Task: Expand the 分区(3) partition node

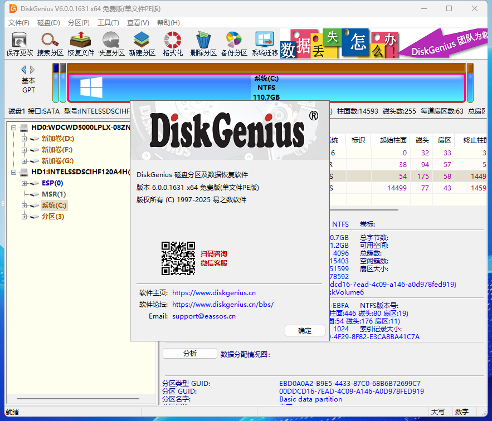Action: 24,217
